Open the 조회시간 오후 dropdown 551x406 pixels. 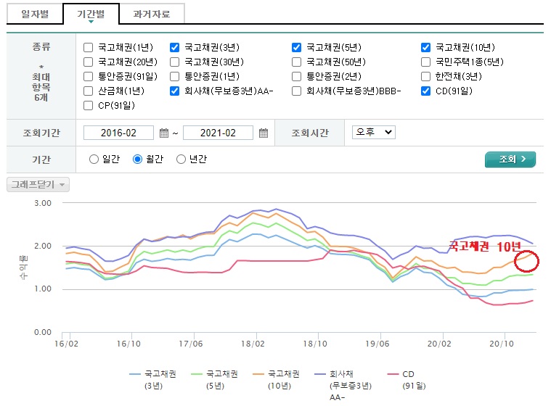[x=373, y=132]
